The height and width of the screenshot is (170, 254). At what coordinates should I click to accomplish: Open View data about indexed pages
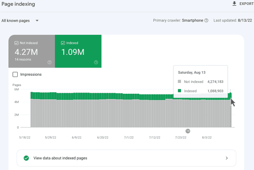60,158
